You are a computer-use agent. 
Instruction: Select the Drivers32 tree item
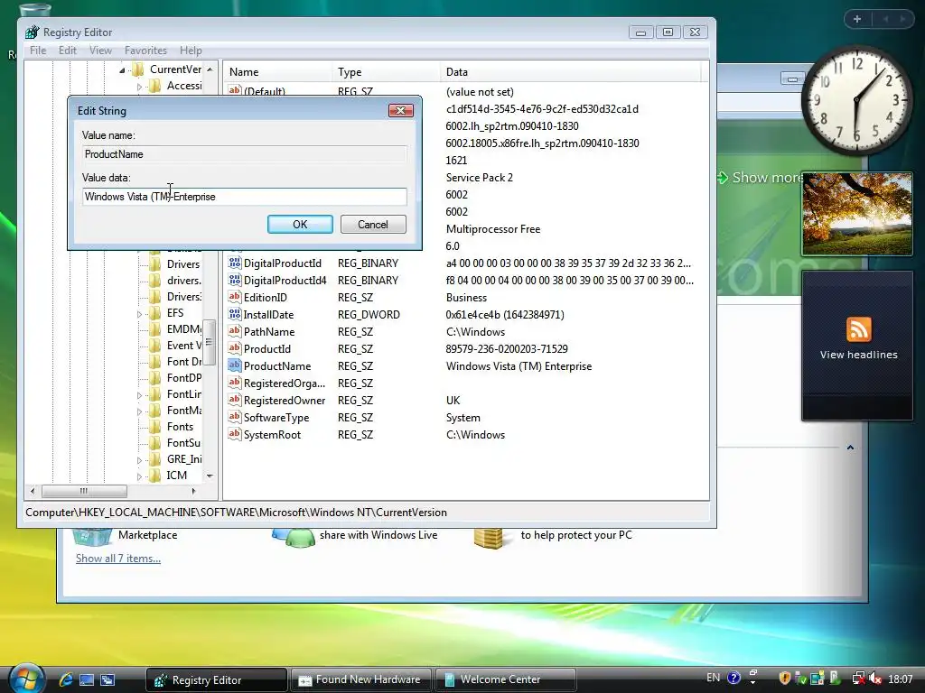pos(184,296)
